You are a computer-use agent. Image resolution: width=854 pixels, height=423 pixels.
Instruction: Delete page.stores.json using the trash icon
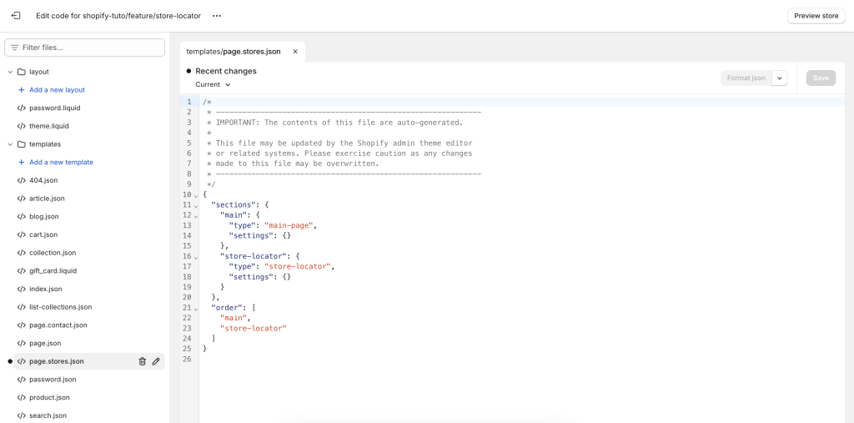coord(142,361)
